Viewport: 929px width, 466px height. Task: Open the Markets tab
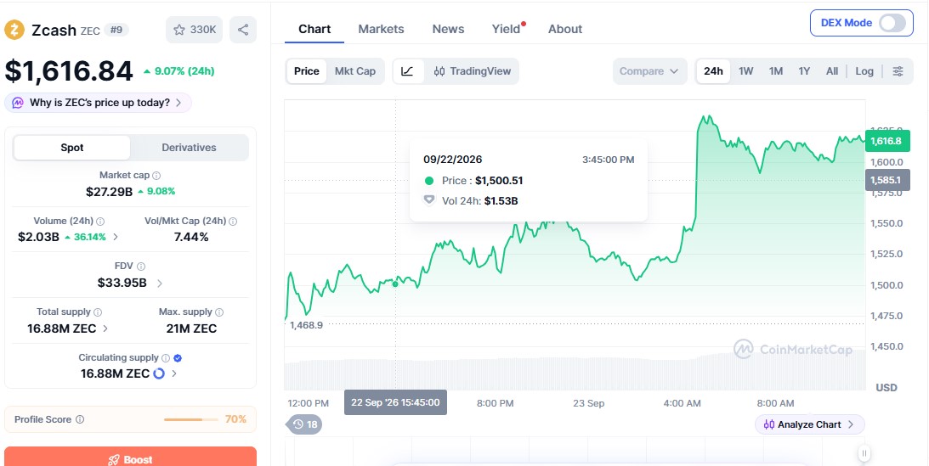coord(381,29)
